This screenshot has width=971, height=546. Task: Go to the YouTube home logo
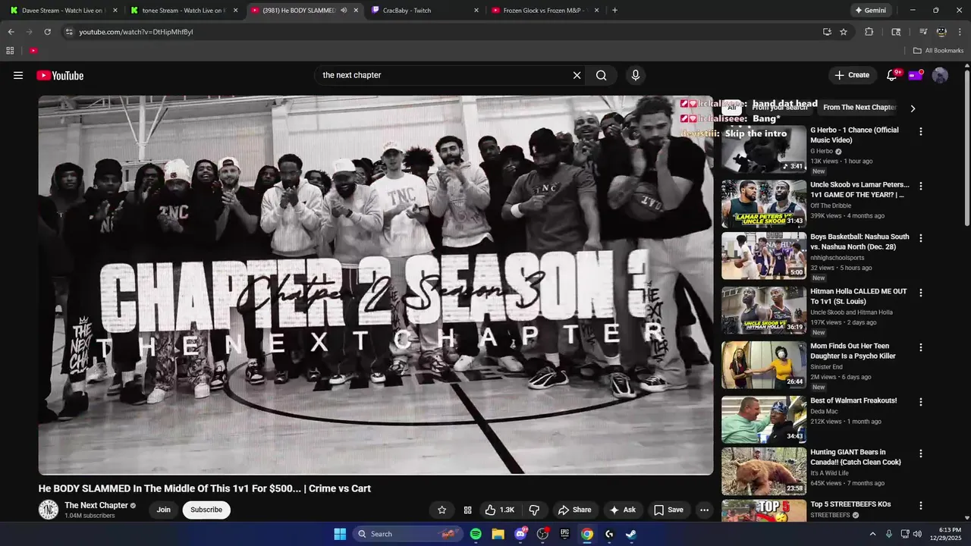click(60, 75)
